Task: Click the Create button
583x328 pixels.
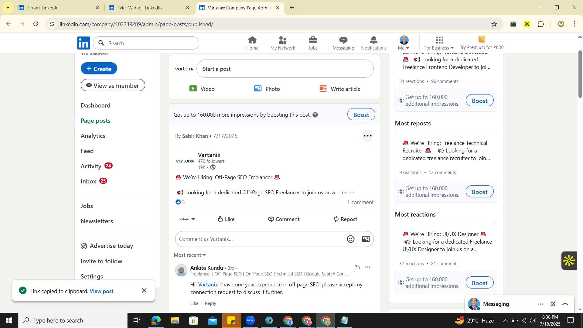Action: coord(99,69)
